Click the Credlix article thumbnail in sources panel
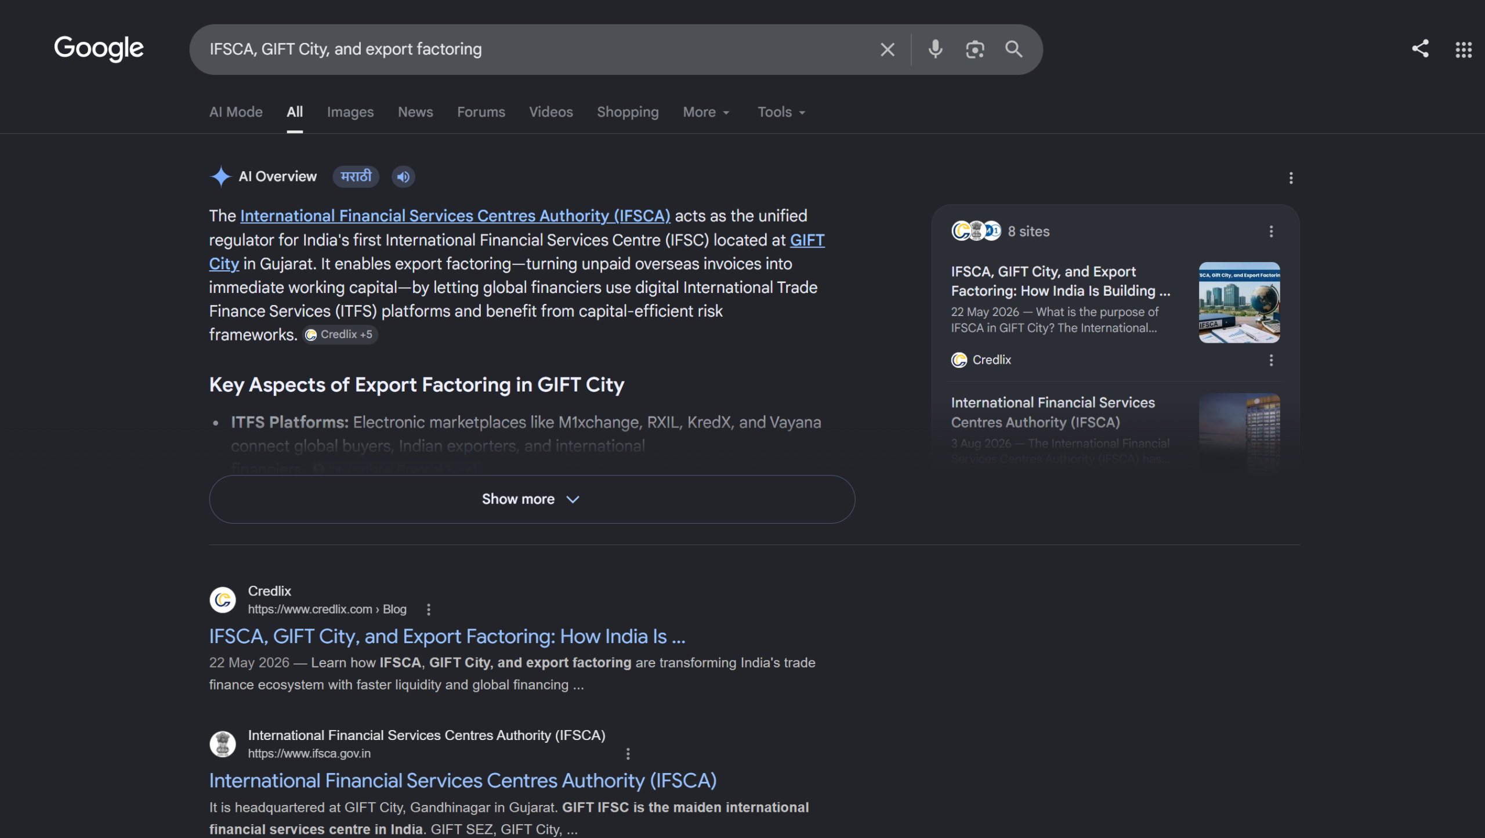This screenshot has height=838, width=1485. (1239, 302)
